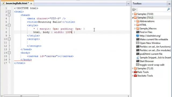Click the Find in Files command icon
172x97 pixels.
(138, 32)
